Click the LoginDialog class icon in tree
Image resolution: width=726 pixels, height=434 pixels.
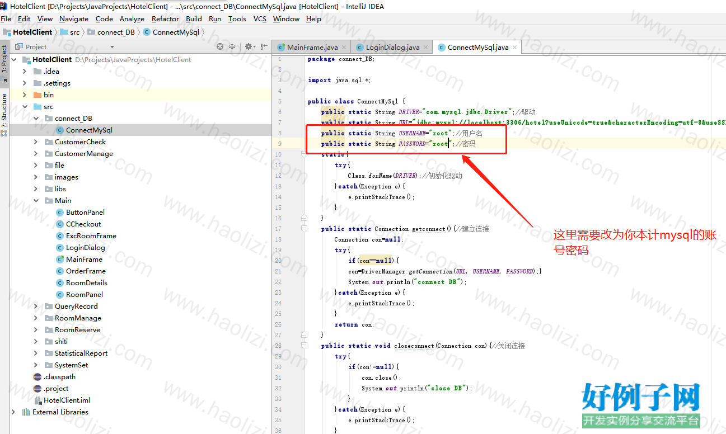coord(60,248)
